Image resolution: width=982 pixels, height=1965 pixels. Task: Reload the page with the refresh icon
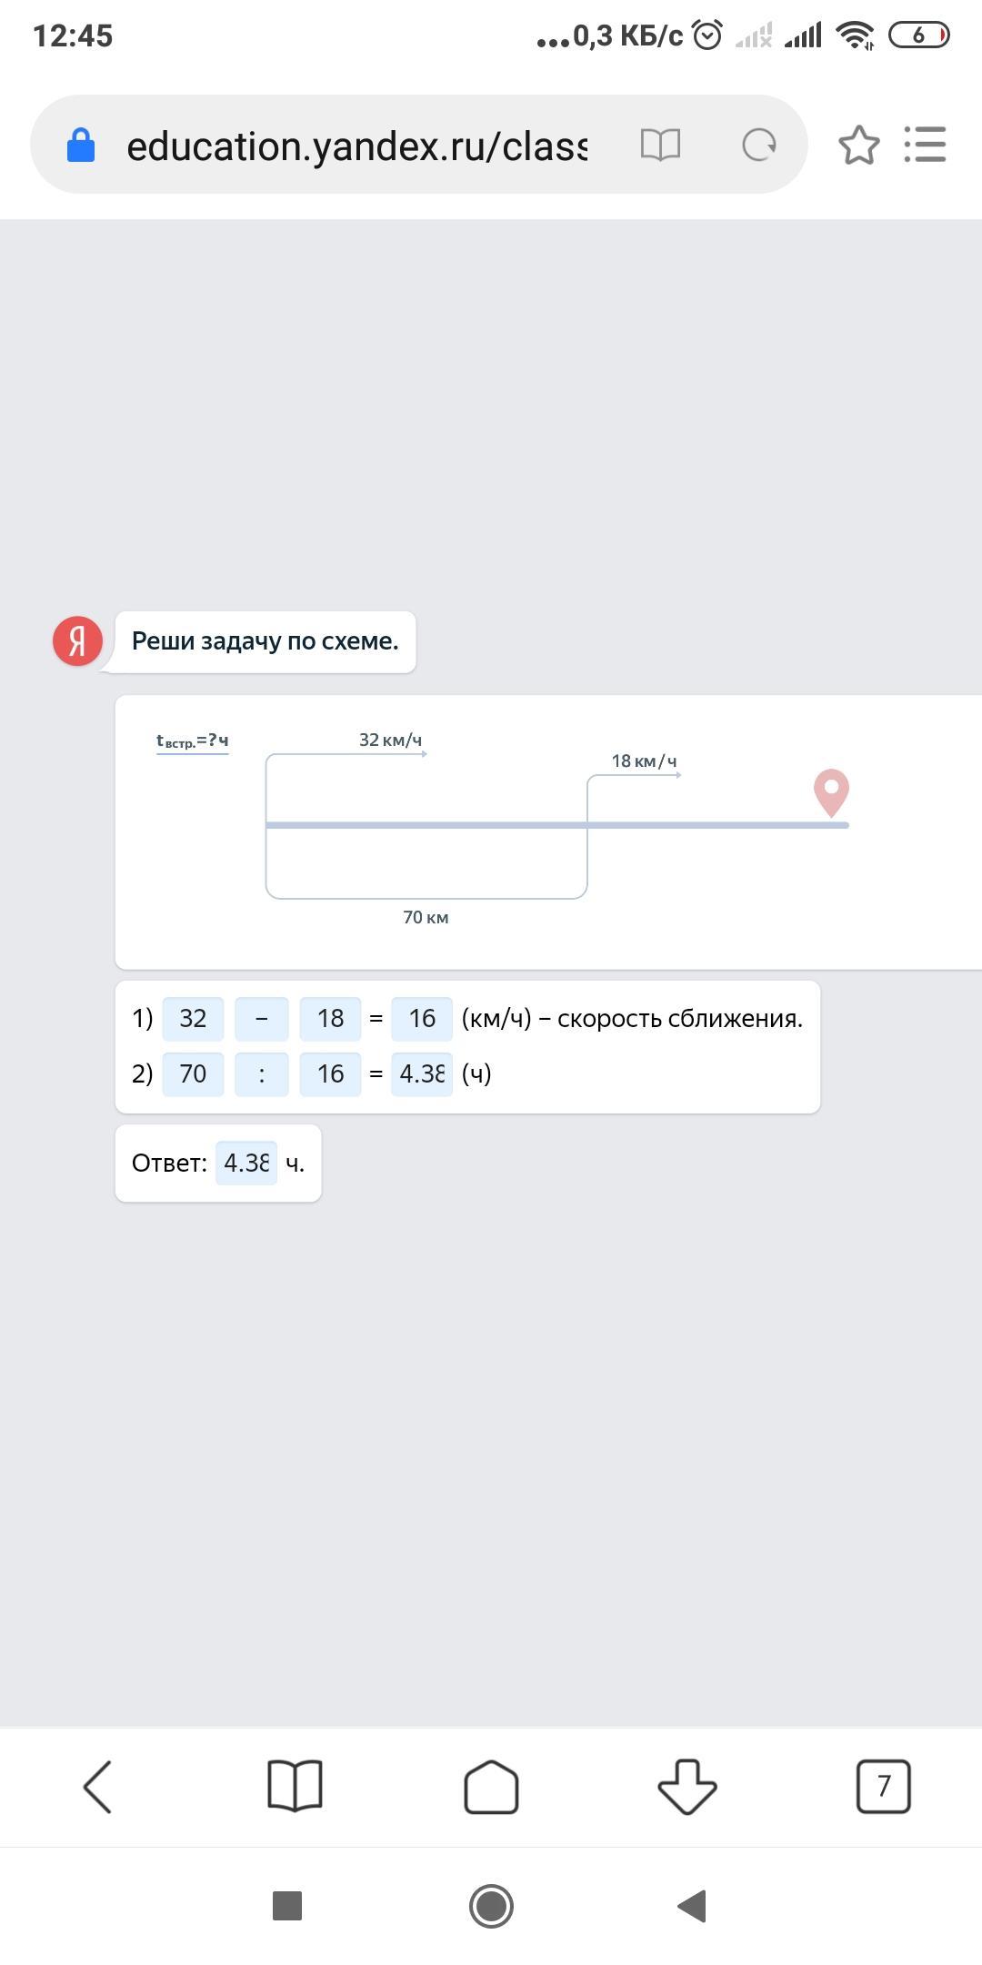pyautogui.click(x=759, y=145)
